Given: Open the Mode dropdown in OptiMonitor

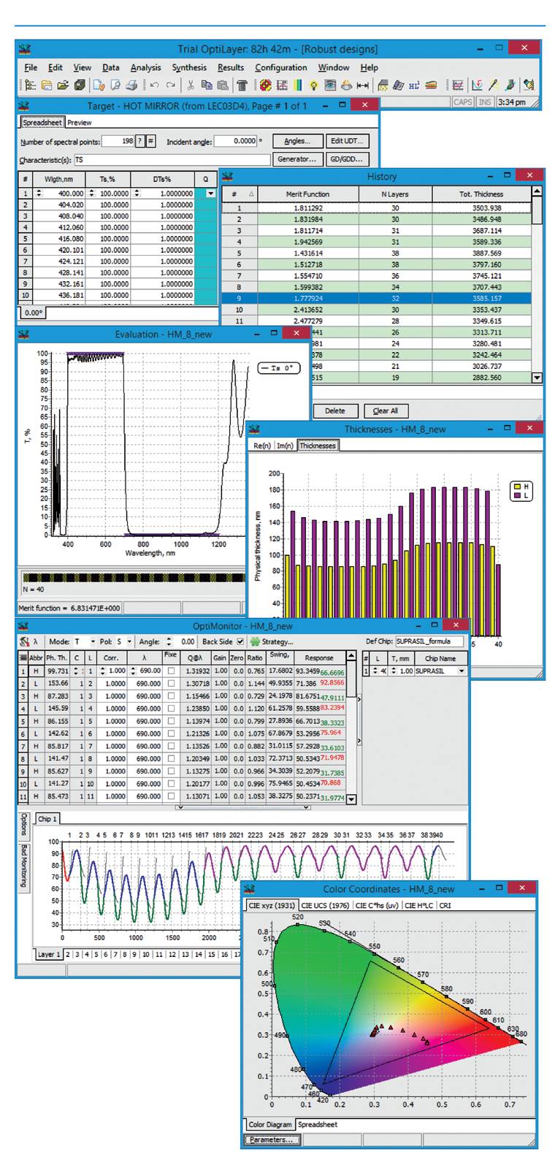Looking at the screenshot, I should click(x=92, y=641).
